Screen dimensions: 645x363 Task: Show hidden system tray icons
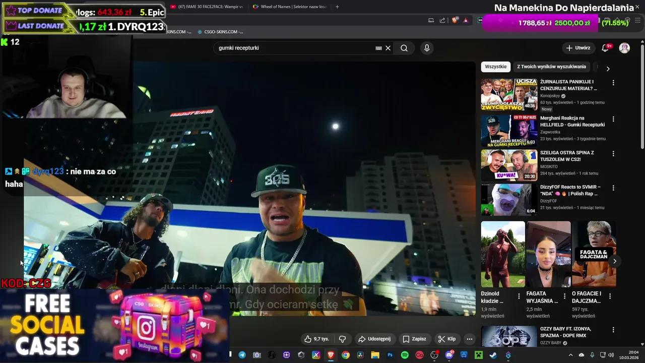[x=570, y=355]
